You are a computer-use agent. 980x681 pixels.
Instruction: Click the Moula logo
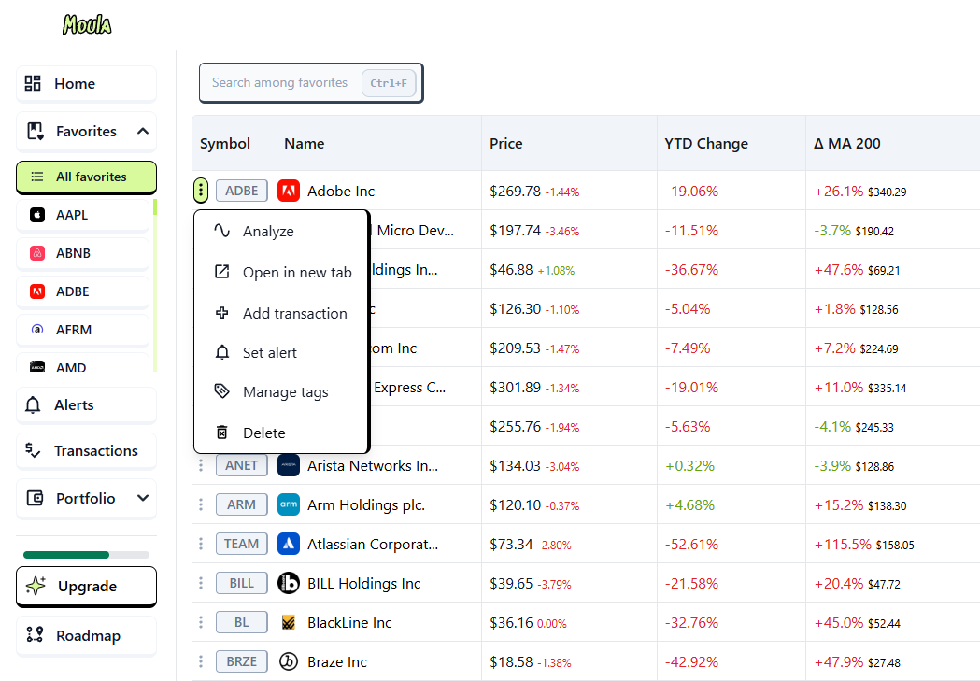87,24
